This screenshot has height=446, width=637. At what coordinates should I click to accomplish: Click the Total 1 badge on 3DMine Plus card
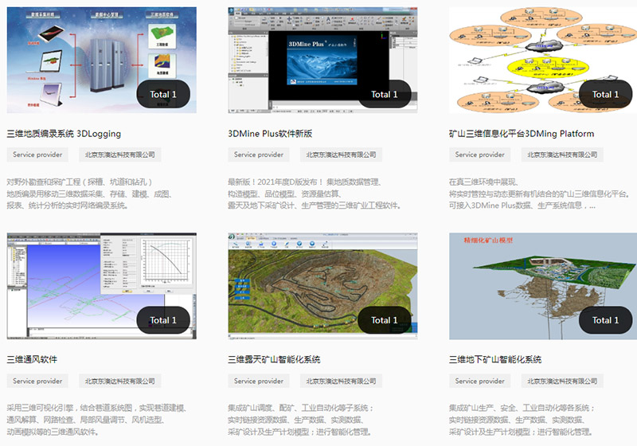pyautogui.click(x=385, y=94)
